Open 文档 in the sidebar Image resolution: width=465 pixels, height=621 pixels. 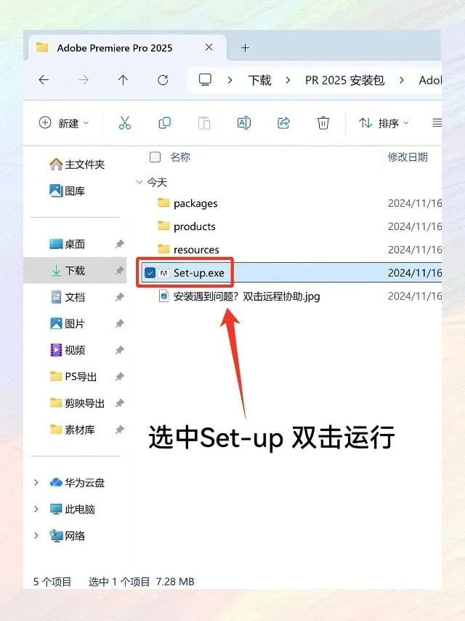(68, 297)
